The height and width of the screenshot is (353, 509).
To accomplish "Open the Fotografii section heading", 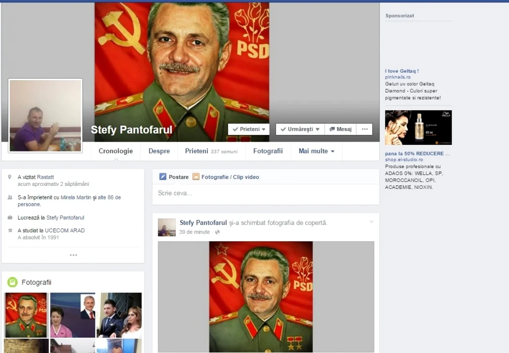I will coord(36,282).
